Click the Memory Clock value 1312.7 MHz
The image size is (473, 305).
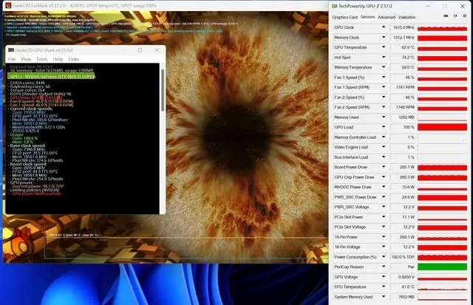tap(403, 38)
